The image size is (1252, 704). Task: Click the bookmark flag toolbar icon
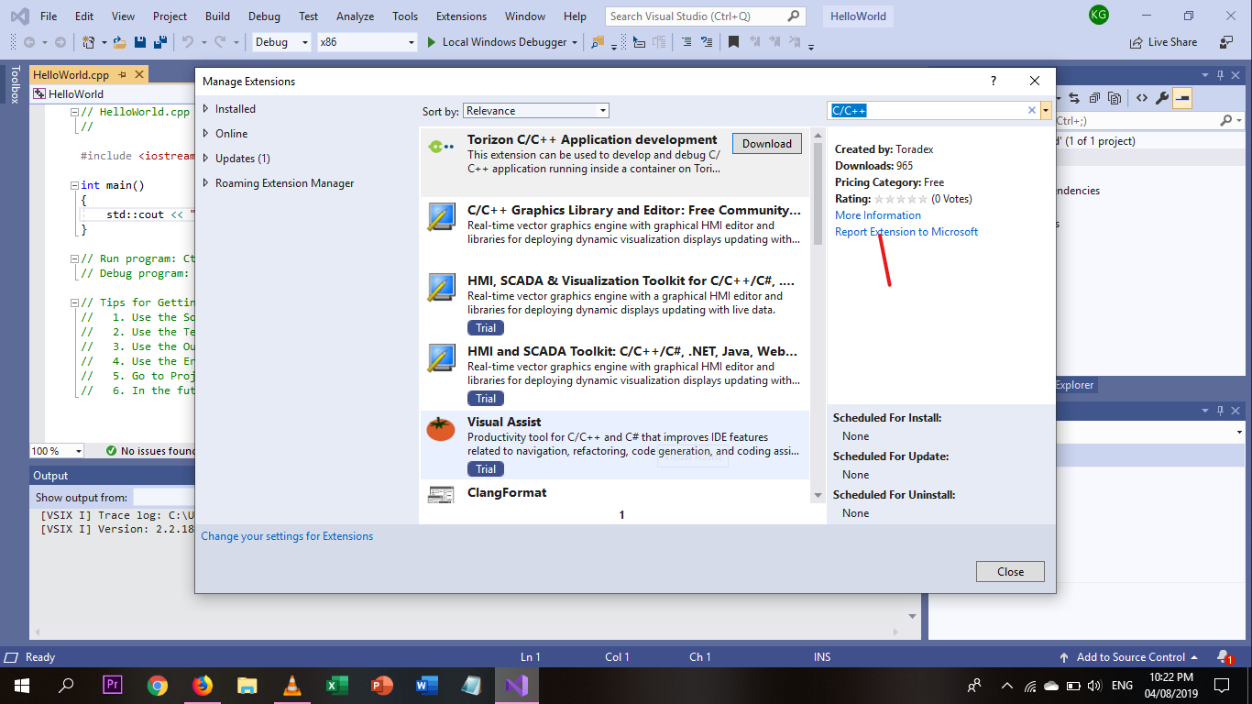(x=733, y=42)
